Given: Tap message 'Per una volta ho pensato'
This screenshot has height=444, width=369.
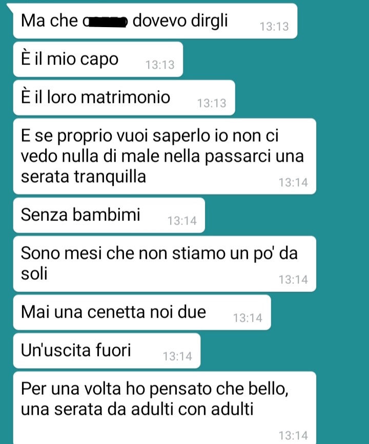Looking at the screenshot, I should tap(165, 408).
